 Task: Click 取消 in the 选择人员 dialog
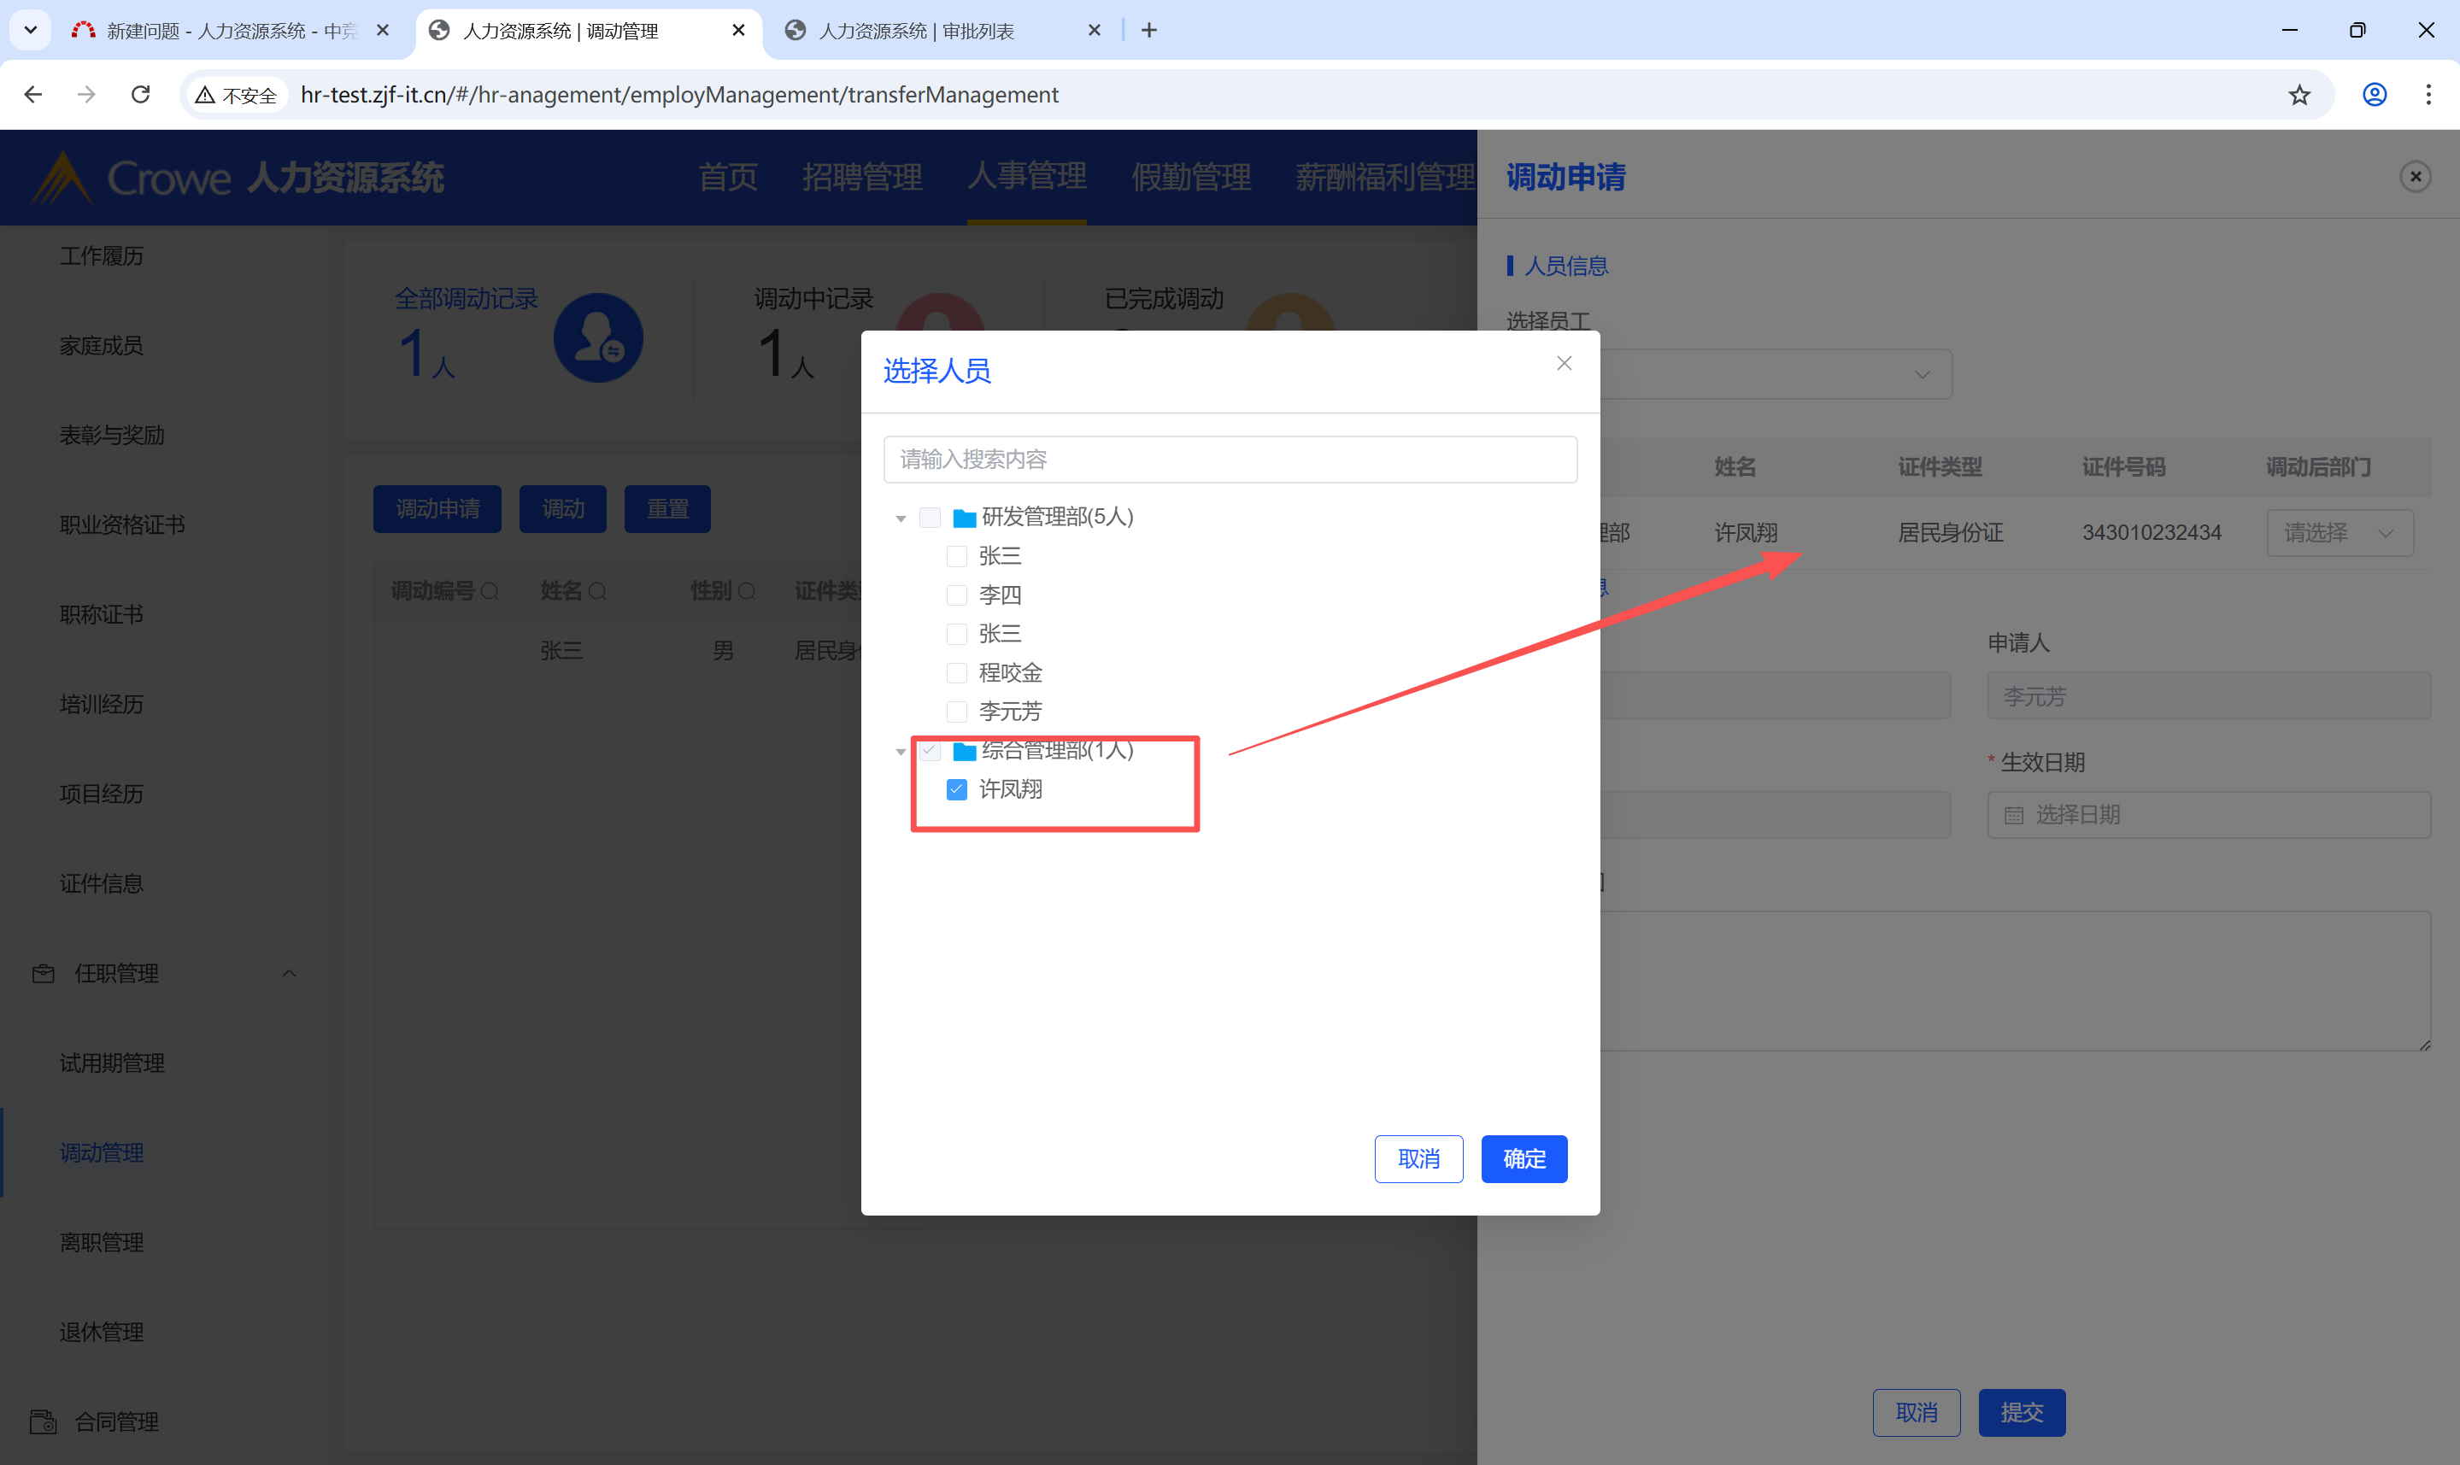1418,1159
